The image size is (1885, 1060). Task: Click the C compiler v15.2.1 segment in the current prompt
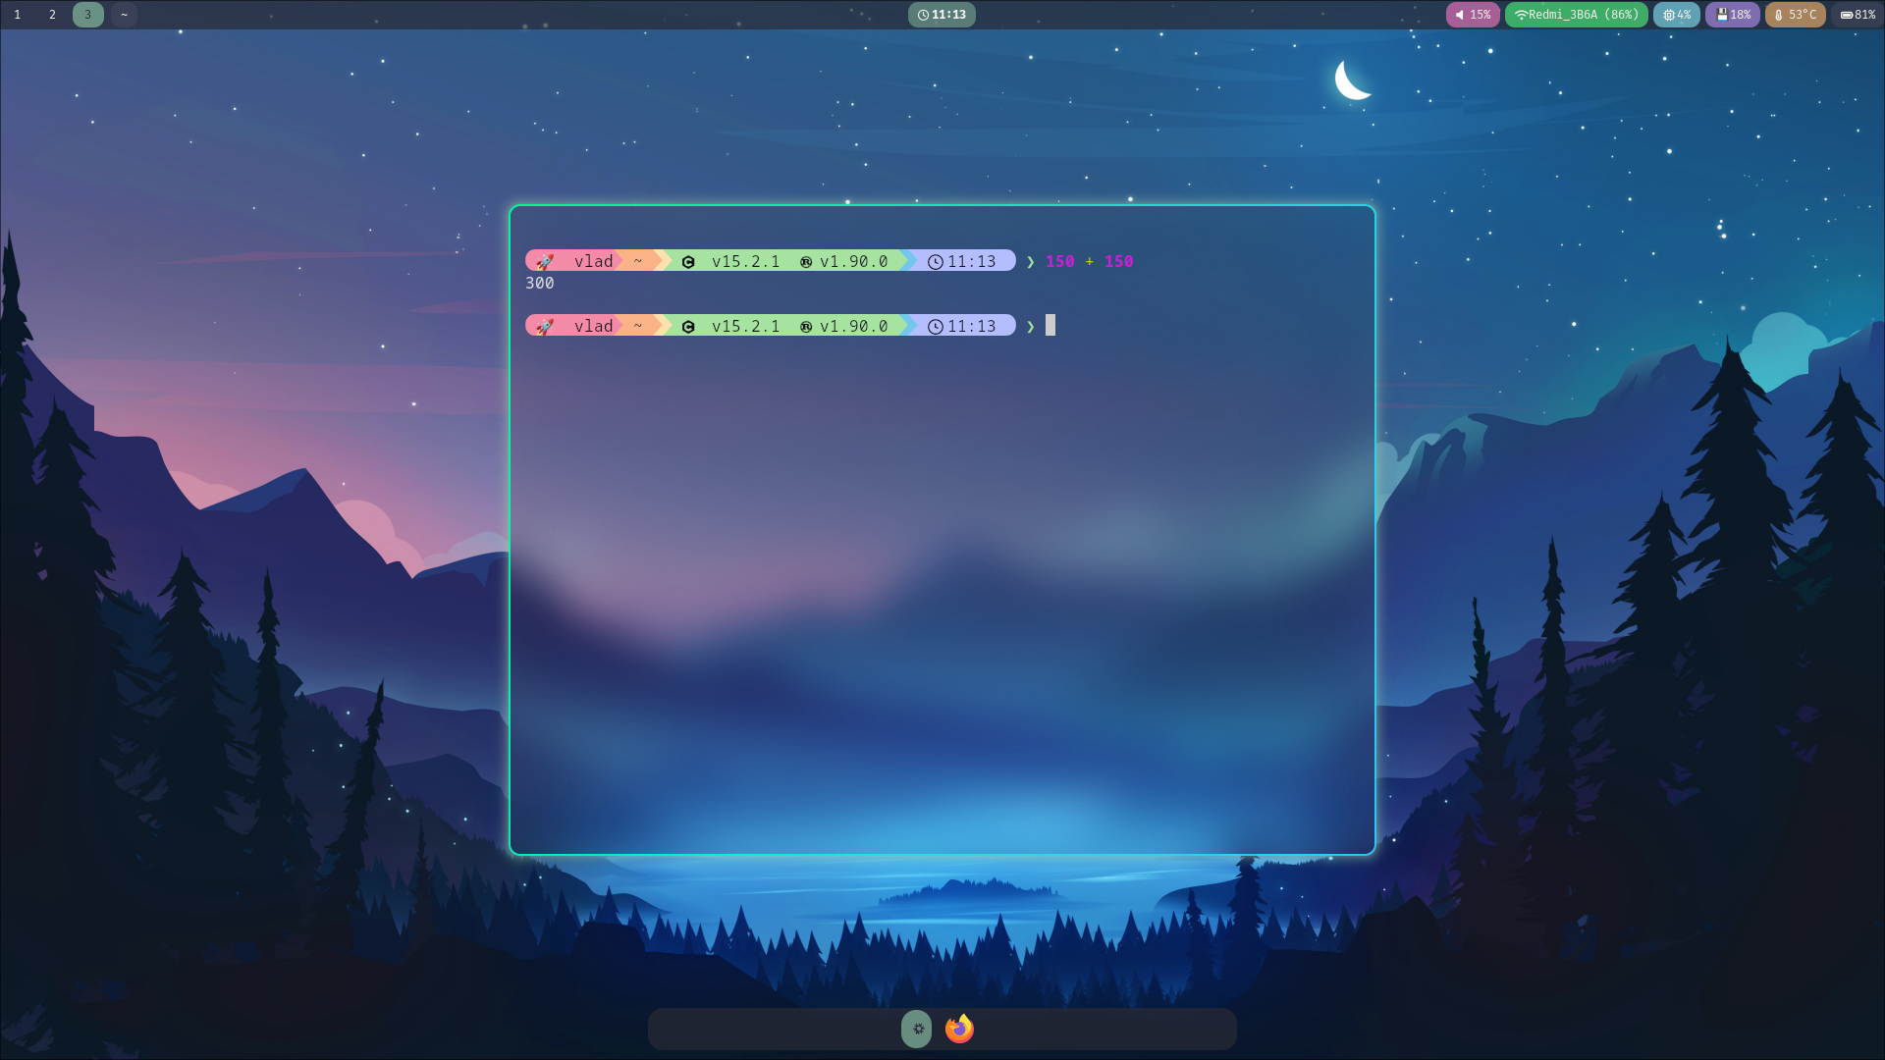[x=731, y=326]
